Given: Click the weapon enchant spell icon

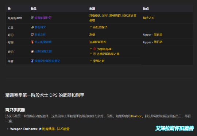Looking at the screenshot, I should [40, 129].
